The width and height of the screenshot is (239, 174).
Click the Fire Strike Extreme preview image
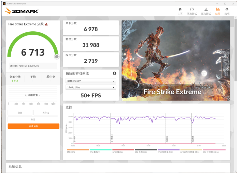(175, 60)
